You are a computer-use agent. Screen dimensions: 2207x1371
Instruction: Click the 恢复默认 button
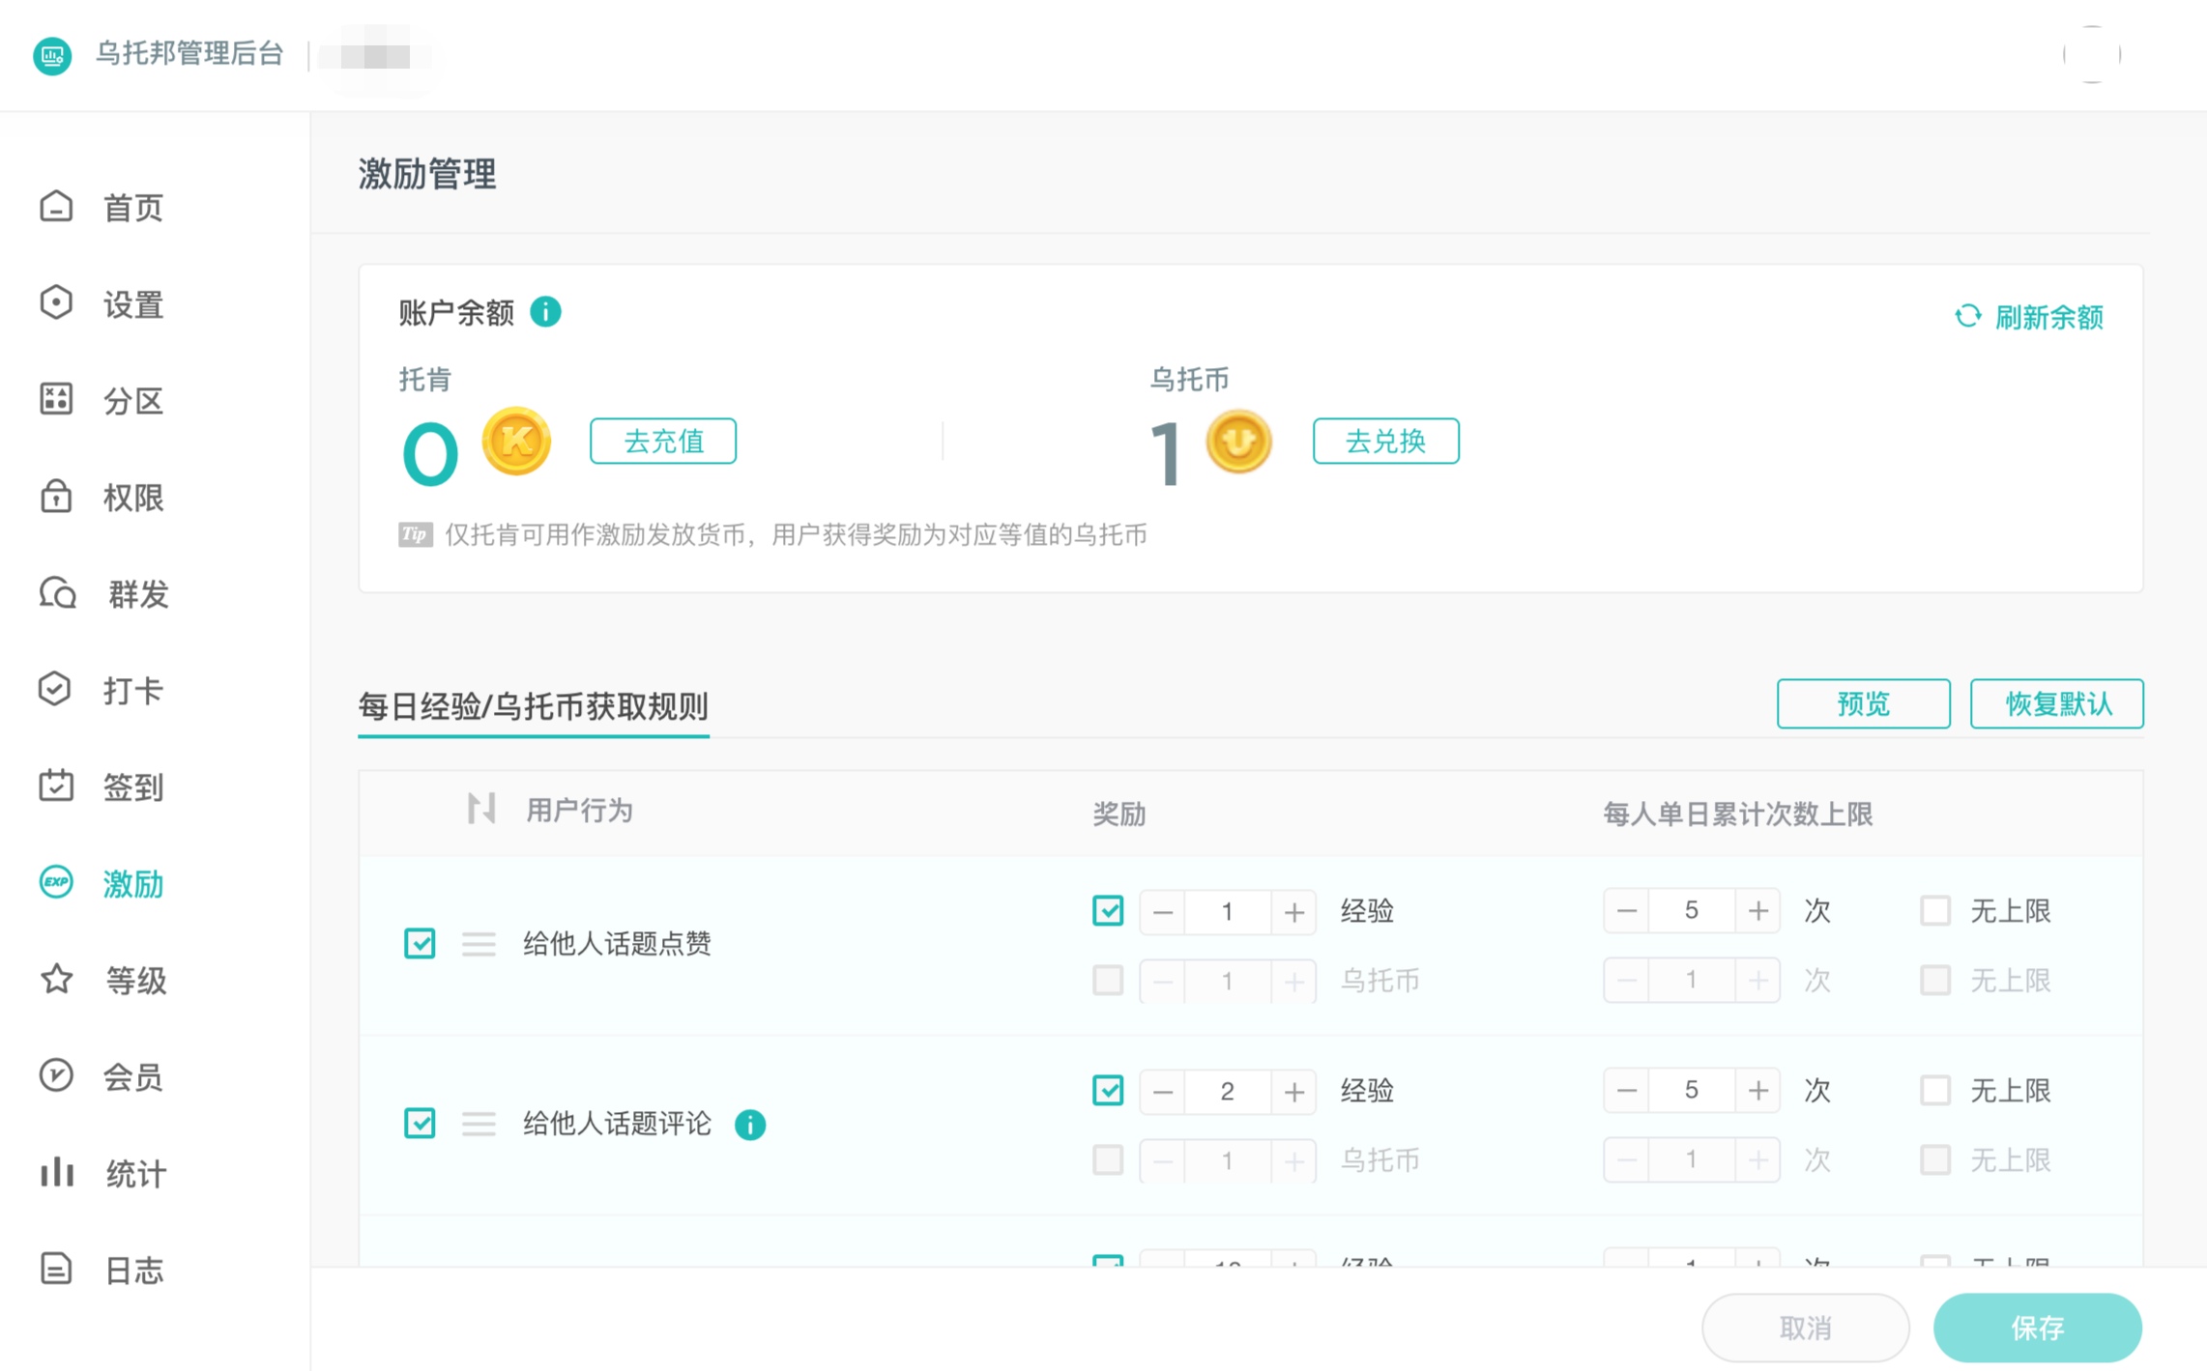point(2056,703)
